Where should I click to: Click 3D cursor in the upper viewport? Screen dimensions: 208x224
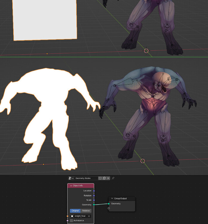pos(146,51)
